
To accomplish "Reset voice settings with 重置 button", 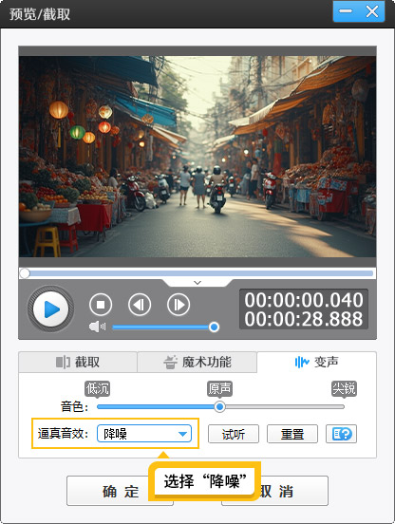I will tap(292, 434).
